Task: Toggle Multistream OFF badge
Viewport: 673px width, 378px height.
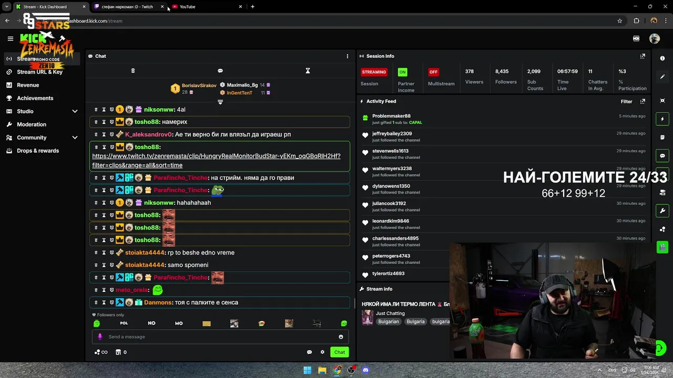Action: tap(433, 72)
